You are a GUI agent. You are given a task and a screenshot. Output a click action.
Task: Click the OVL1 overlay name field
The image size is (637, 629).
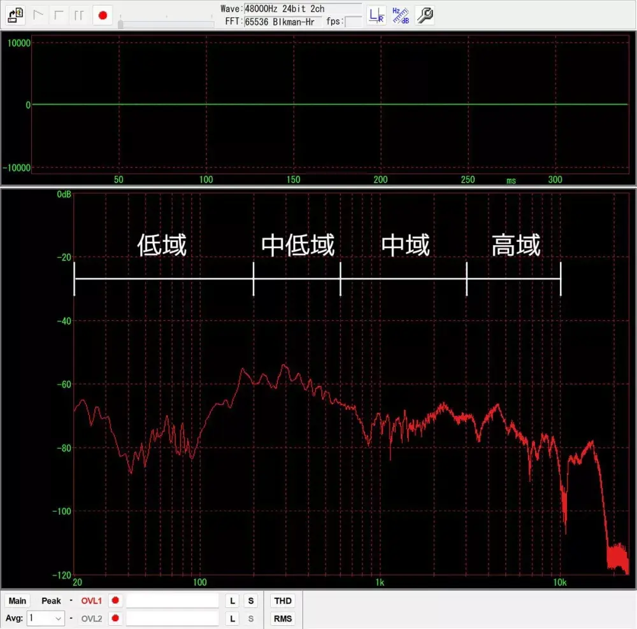point(172,600)
